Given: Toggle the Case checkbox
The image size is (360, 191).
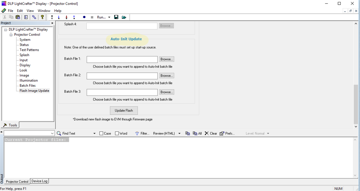Looking at the screenshot, I should pos(101,133).
